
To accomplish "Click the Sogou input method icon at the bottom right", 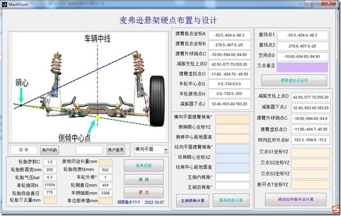I will [336, 209].
